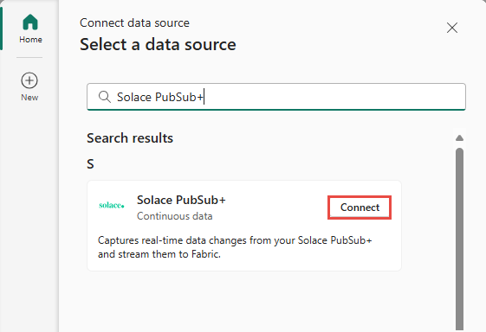Click the results list scrollbar thumb

click(x=460, y=239)
